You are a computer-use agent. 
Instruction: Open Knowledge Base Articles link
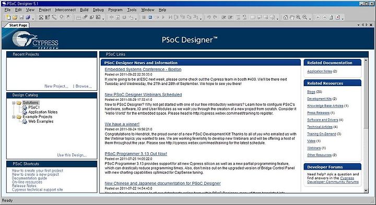pyautogui.click(x=325, y=106)
